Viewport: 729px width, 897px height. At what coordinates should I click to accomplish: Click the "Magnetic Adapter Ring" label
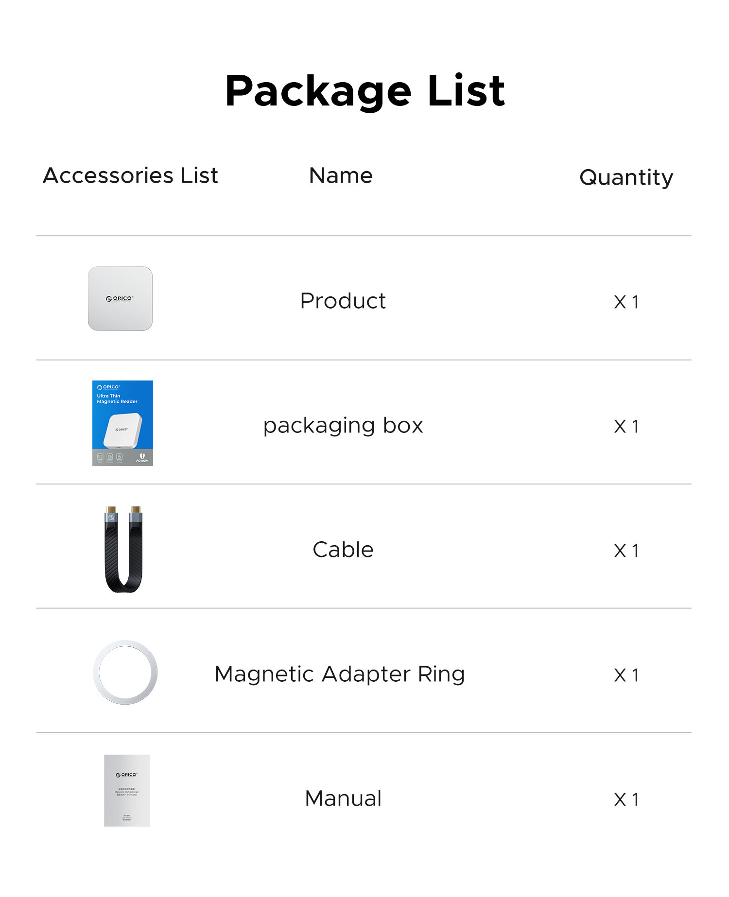(x=340, y=674)
